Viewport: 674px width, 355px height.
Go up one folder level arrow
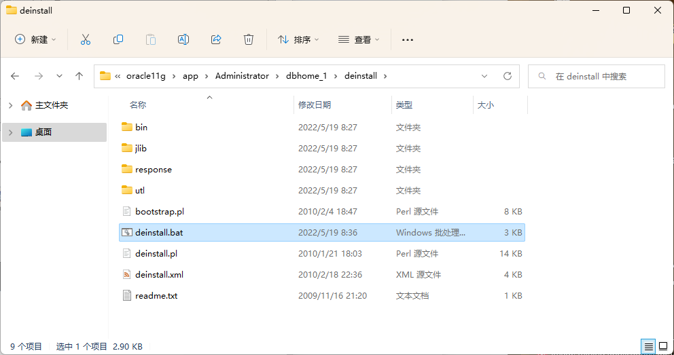79,76
